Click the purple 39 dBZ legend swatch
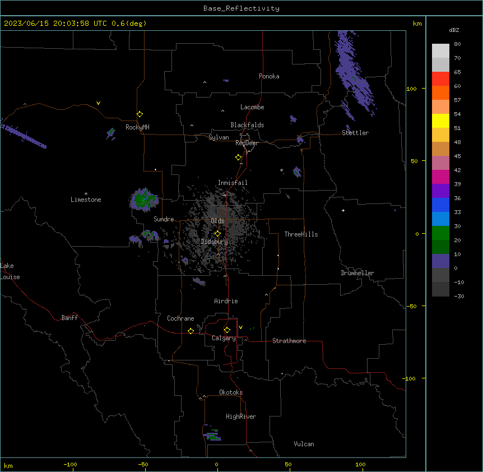Image resolution: width=483 pixels, height=472 pixels. click(440, 191)
